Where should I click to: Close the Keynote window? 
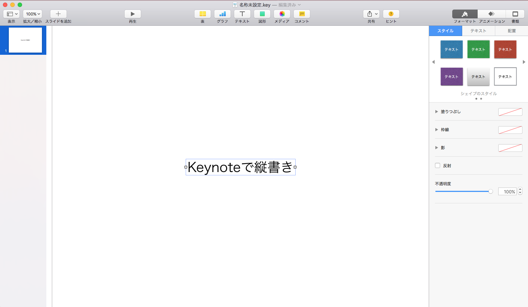(5, 5)
